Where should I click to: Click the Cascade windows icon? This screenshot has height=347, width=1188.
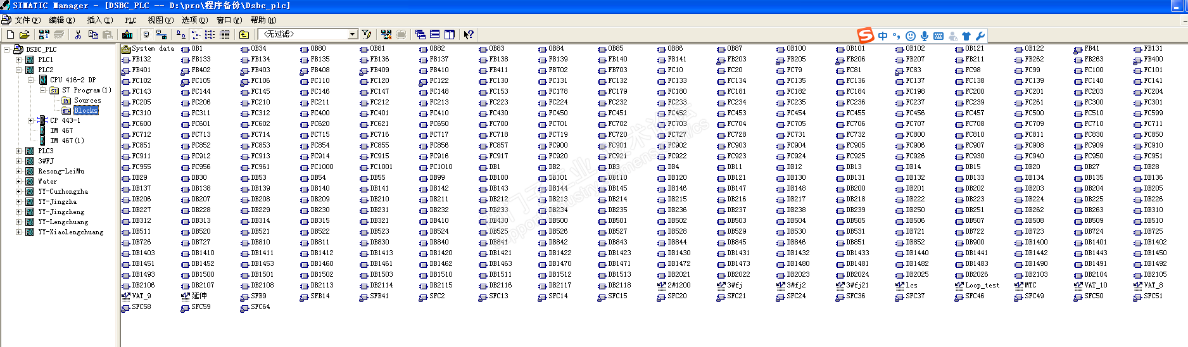pyautogui.click(x=420, y=34)
